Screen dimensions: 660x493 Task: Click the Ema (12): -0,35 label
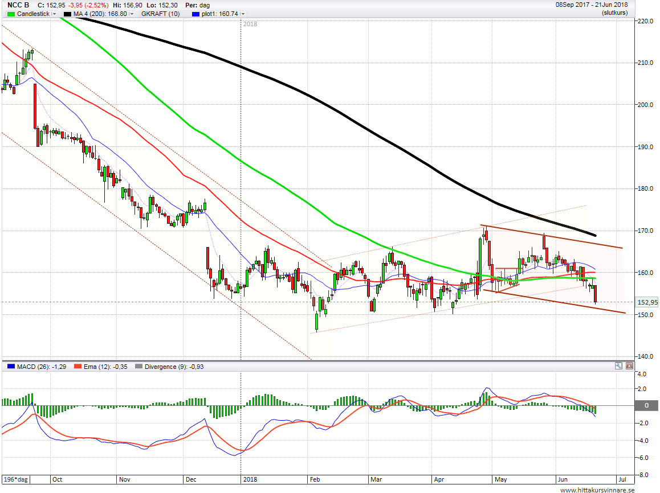105,367
